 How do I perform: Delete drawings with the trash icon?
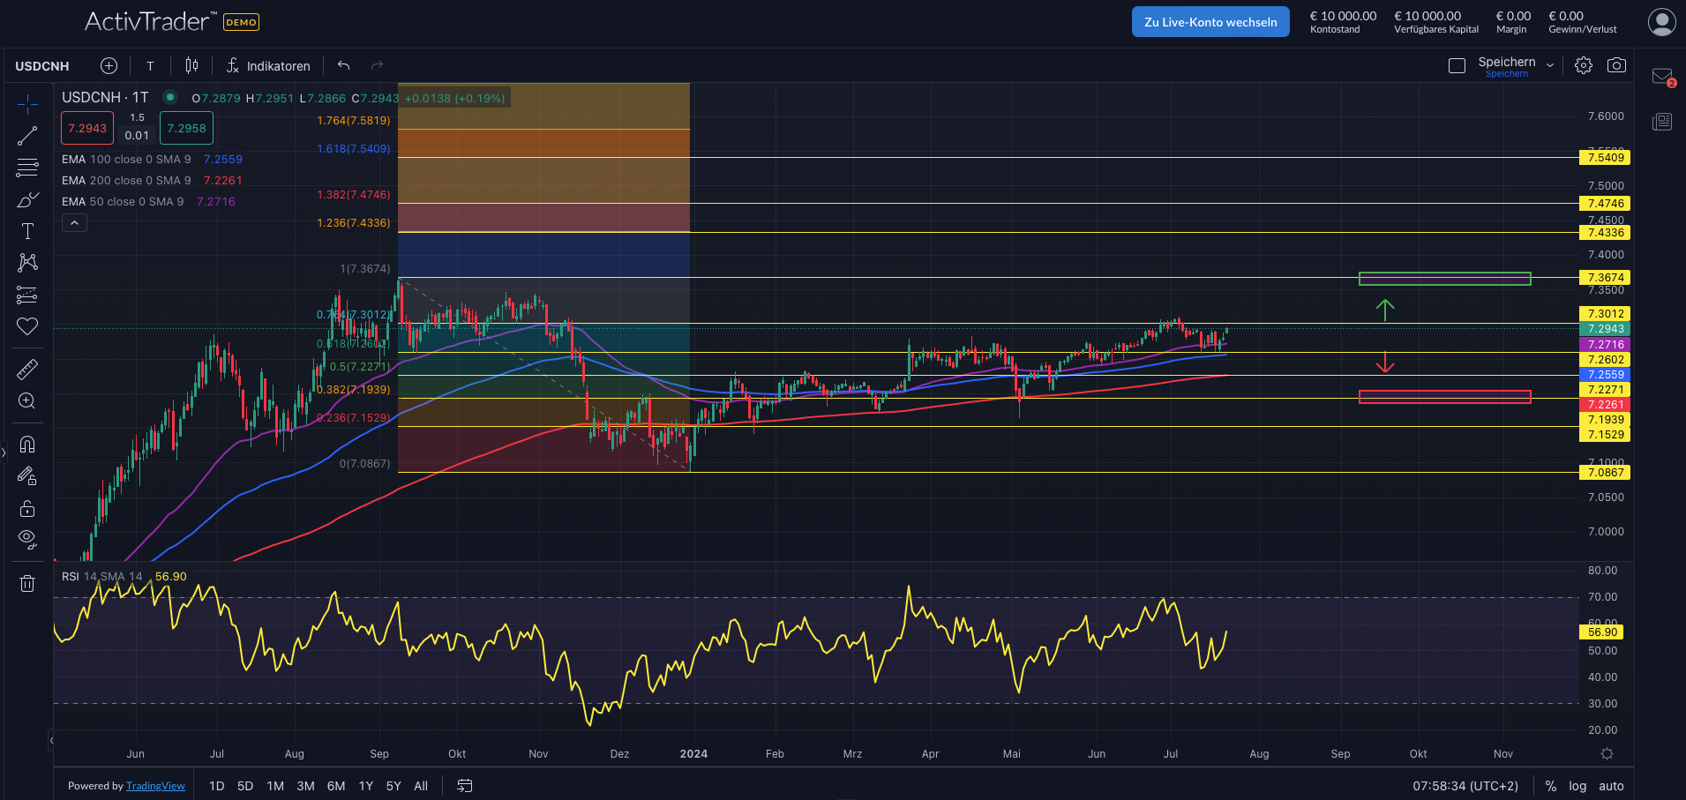(x=27, y=582)
